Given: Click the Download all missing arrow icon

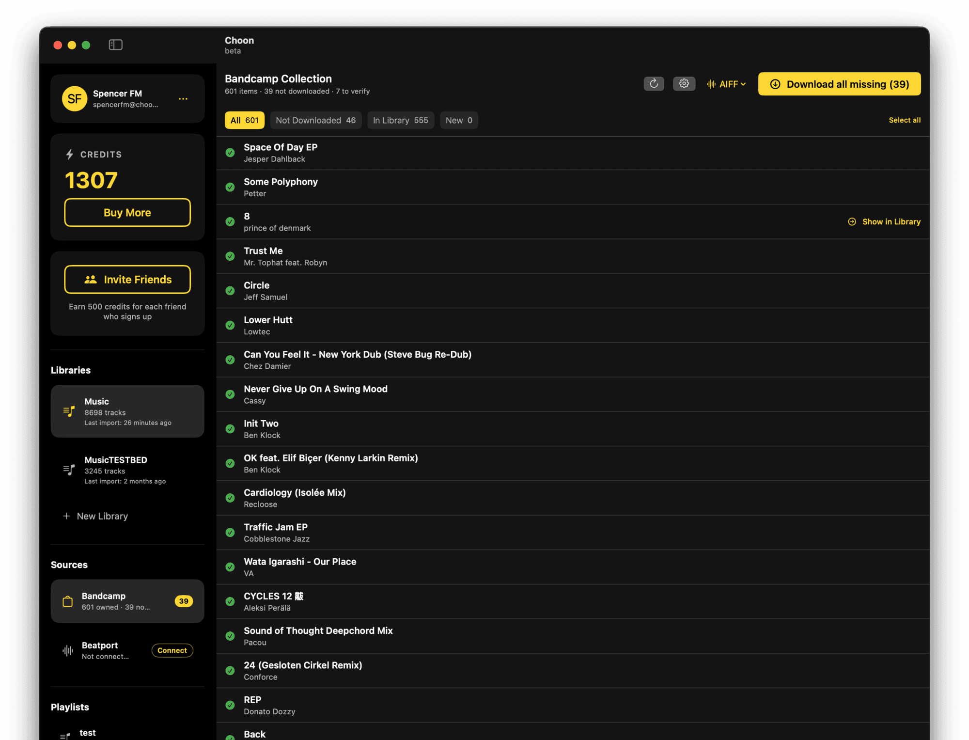Looking at the screenshot, I should (x=775, y=84).
